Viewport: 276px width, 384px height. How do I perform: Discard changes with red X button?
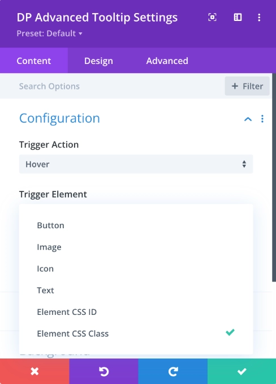[x=34, y=372]
